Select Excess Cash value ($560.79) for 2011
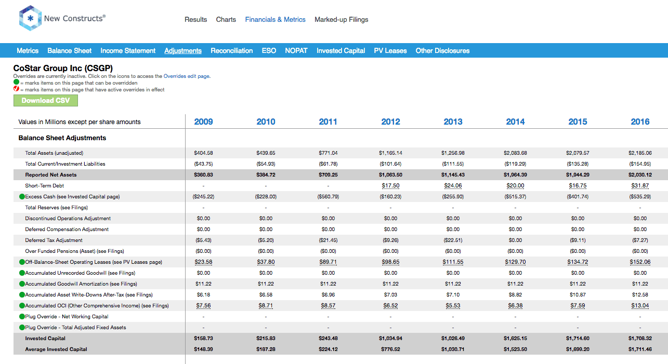Viewport: 668px width, 364px height. pos(328,197)
